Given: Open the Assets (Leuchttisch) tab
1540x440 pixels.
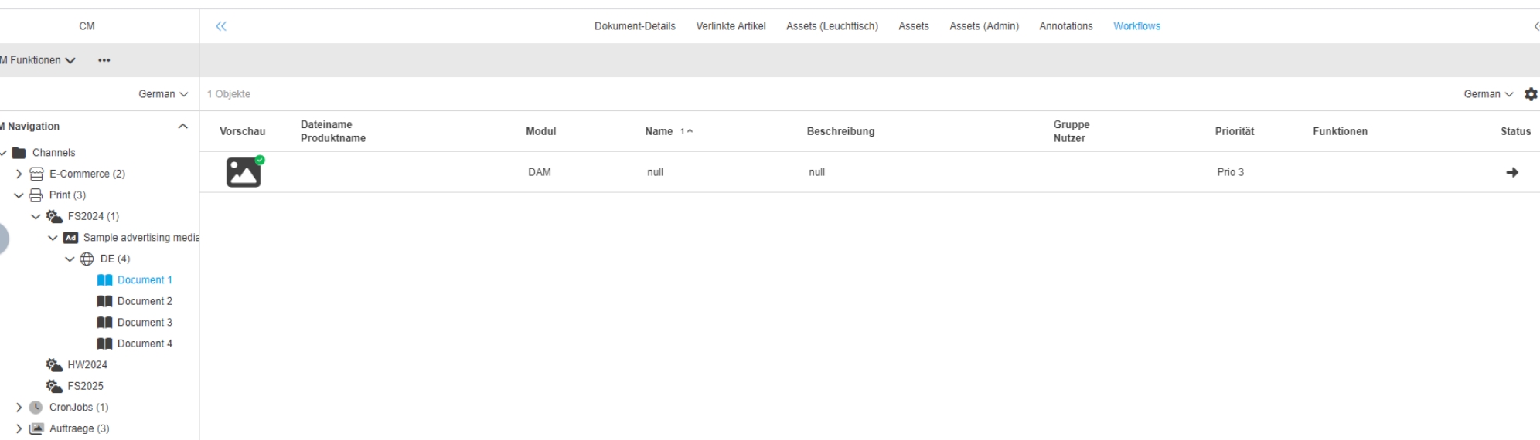Looking at the screenshot, I should (x=832, y=26).
